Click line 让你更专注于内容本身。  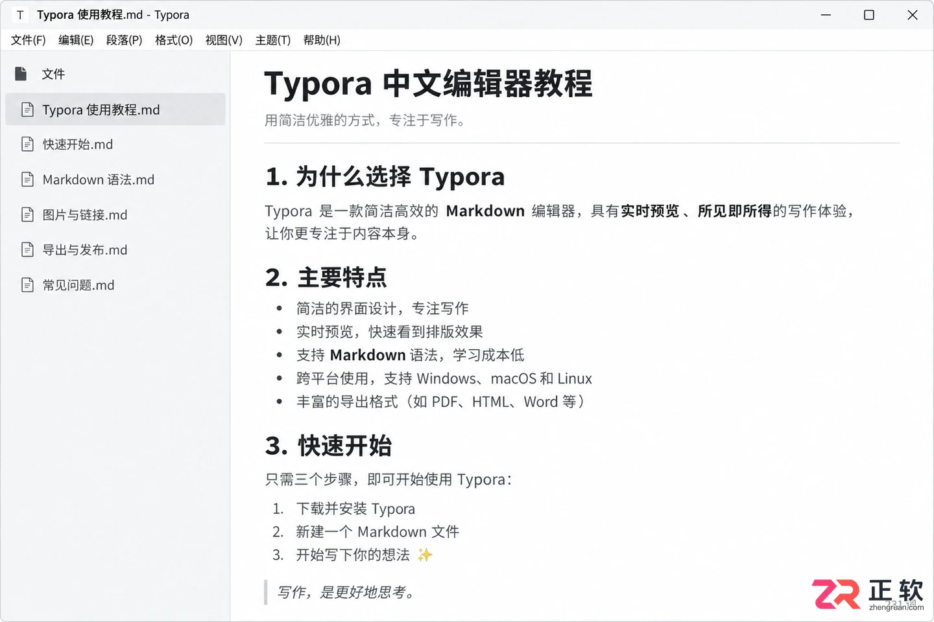(343, 234)
